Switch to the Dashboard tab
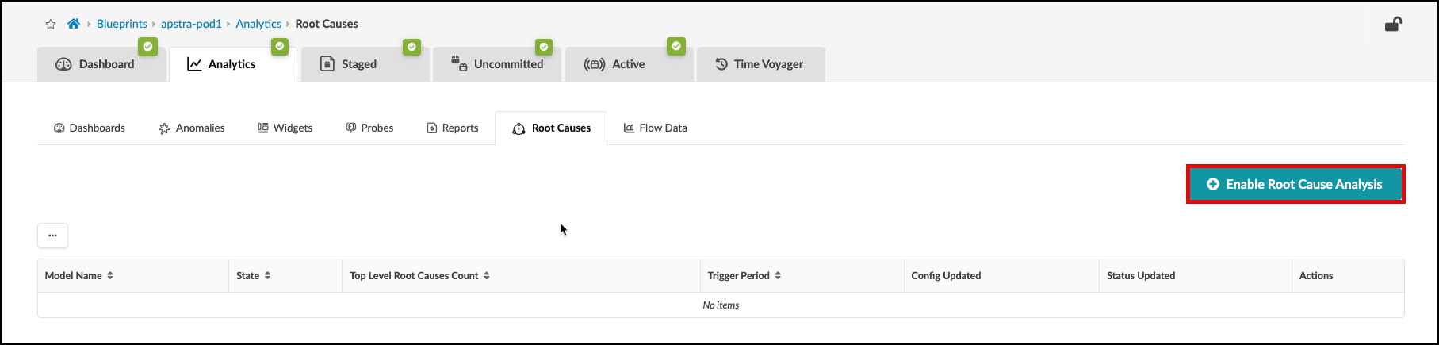Image resolution: width=1439 pixels, height=345 pixels. point(95,64)
